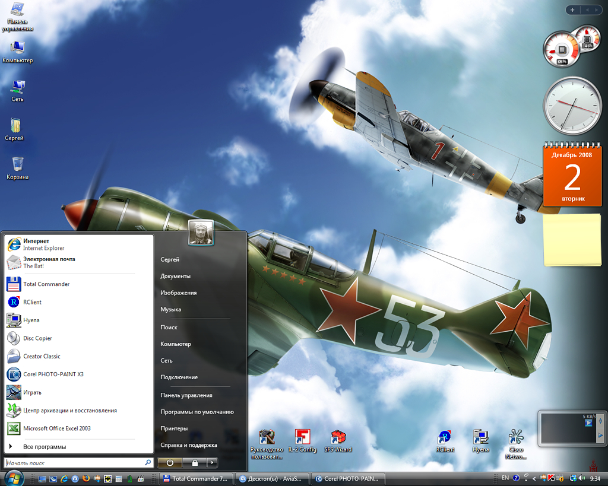Viewport: 608px width, 486px height.
Task: Select the Сергей folder desktop icon
Action: (14, 129)
